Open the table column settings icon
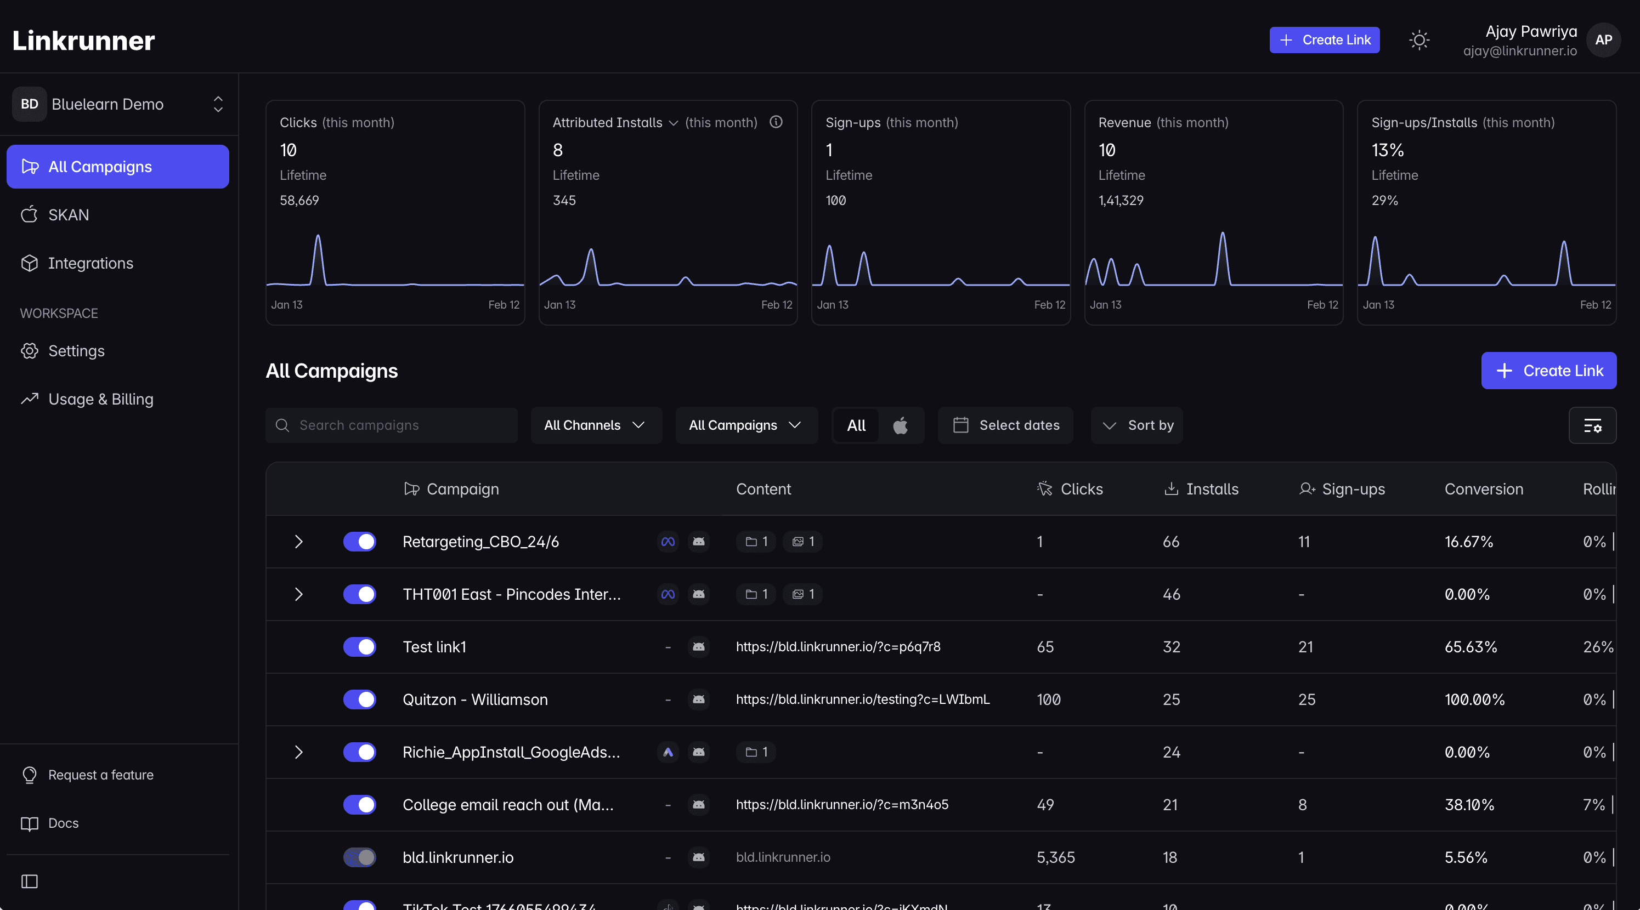Screen dimensions: 1640x910 click(1592, 425)
